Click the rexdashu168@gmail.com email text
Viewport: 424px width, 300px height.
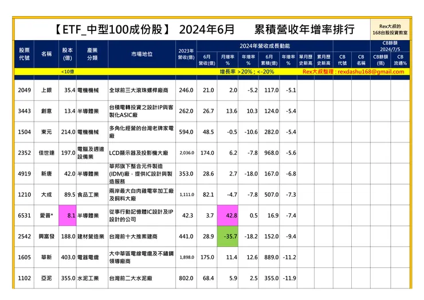tap(371, 72)
